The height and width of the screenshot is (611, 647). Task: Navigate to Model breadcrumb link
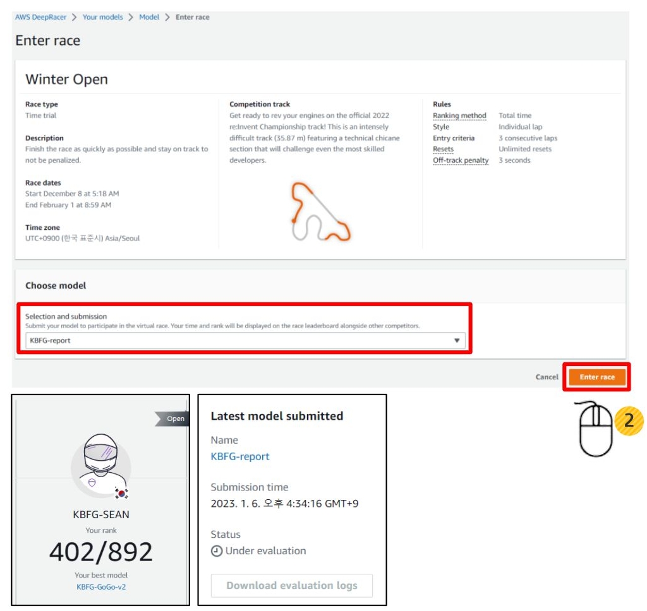tap(149, 17)
